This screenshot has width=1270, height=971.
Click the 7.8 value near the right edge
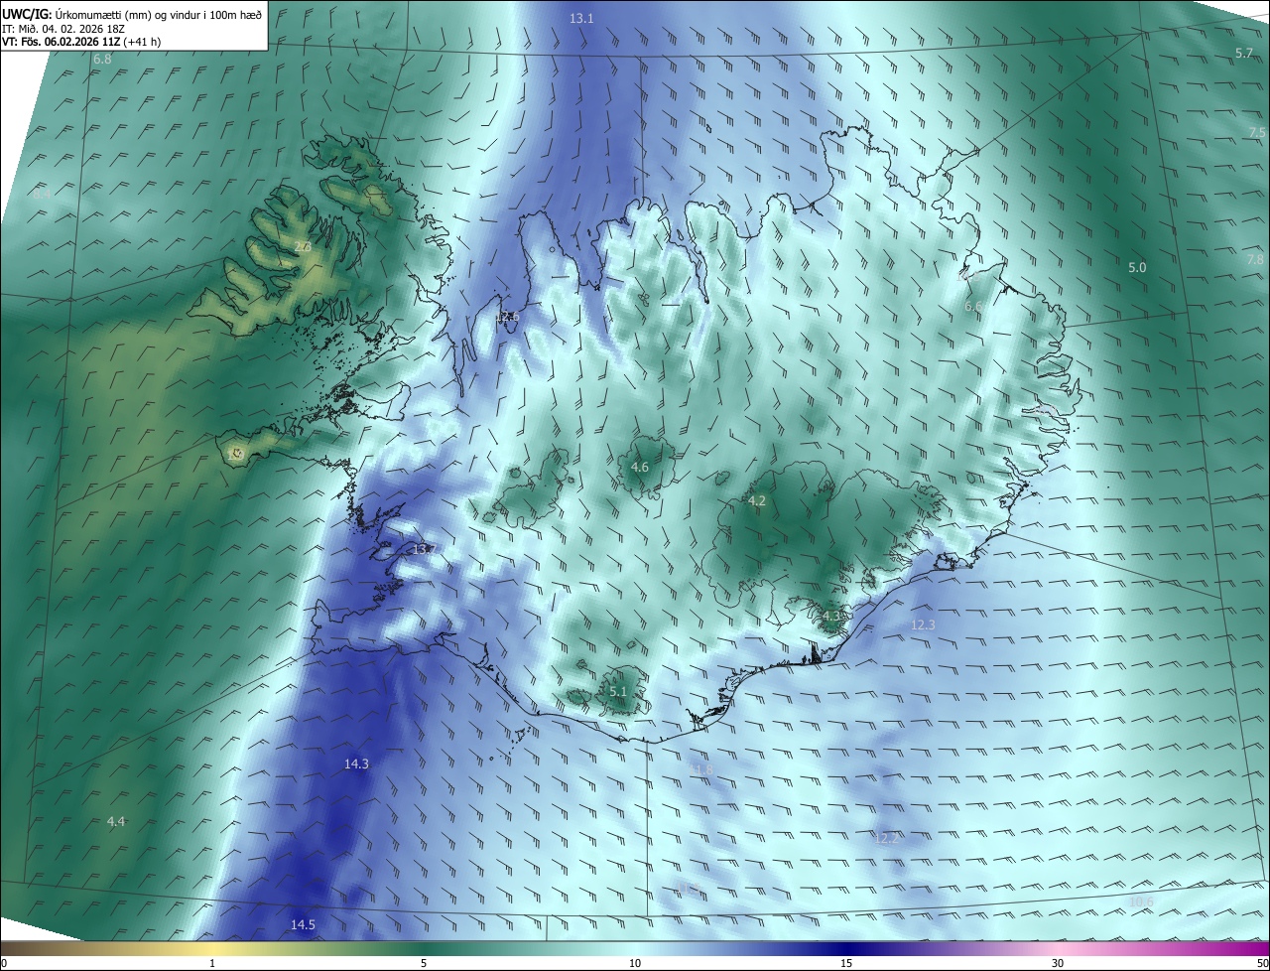coord(1255,259)
